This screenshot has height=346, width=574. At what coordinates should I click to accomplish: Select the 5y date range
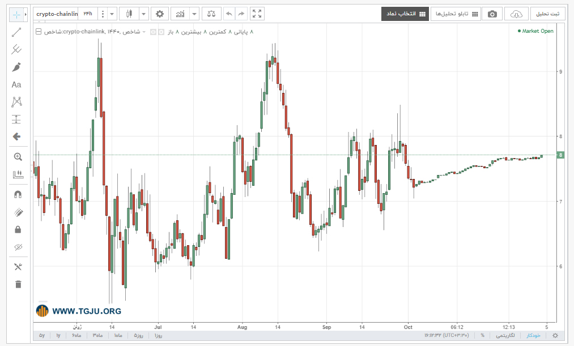click(42, 335)
